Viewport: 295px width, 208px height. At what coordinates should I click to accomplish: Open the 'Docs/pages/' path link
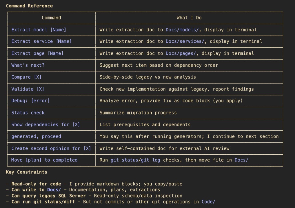[x=181, y=53]
